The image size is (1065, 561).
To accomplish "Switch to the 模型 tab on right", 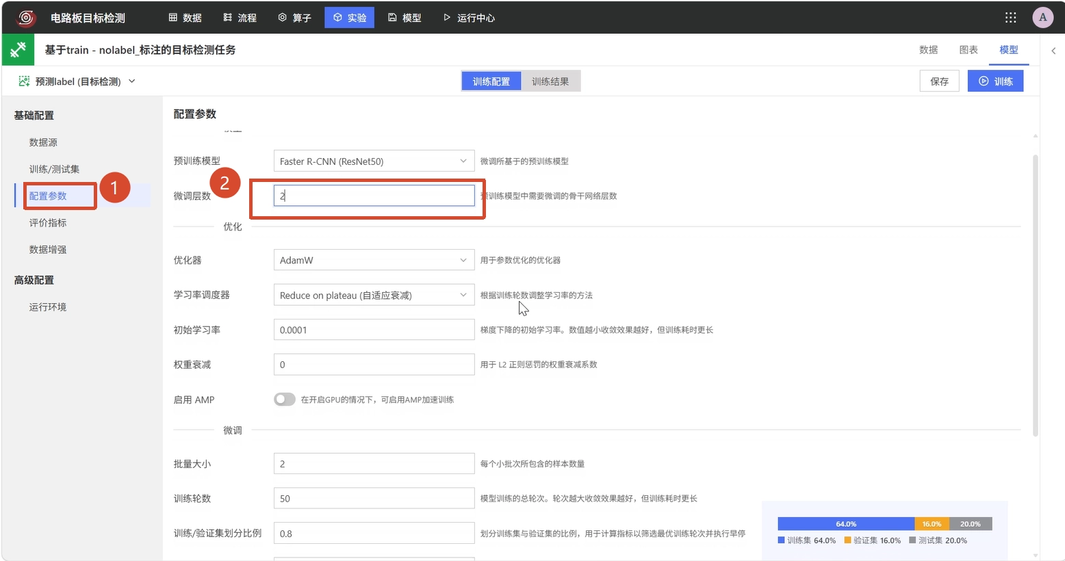I will click(1008, 50).
